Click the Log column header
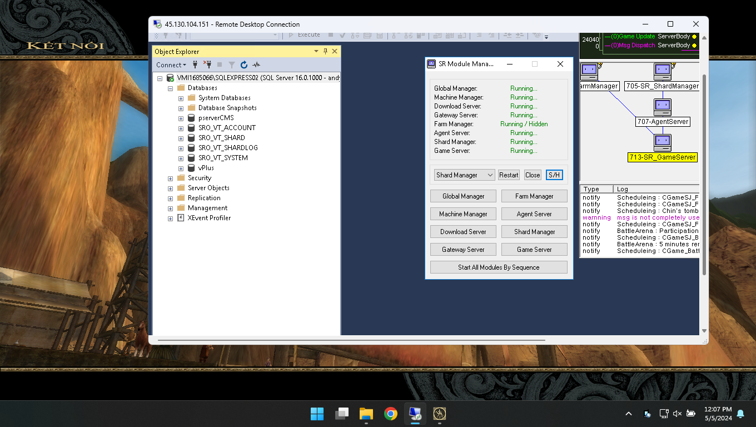The width and height of the screenshot is (756, 427). (656, 189)
